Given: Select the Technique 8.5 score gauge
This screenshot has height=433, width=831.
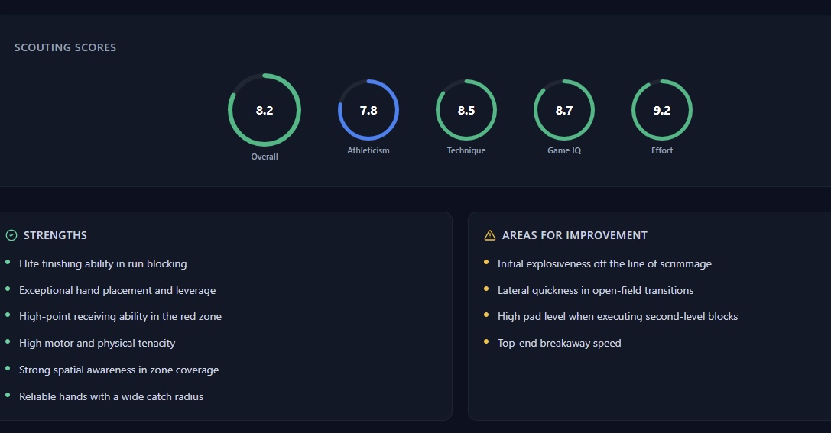Looking at the screenshot, I should pos(466,111).
